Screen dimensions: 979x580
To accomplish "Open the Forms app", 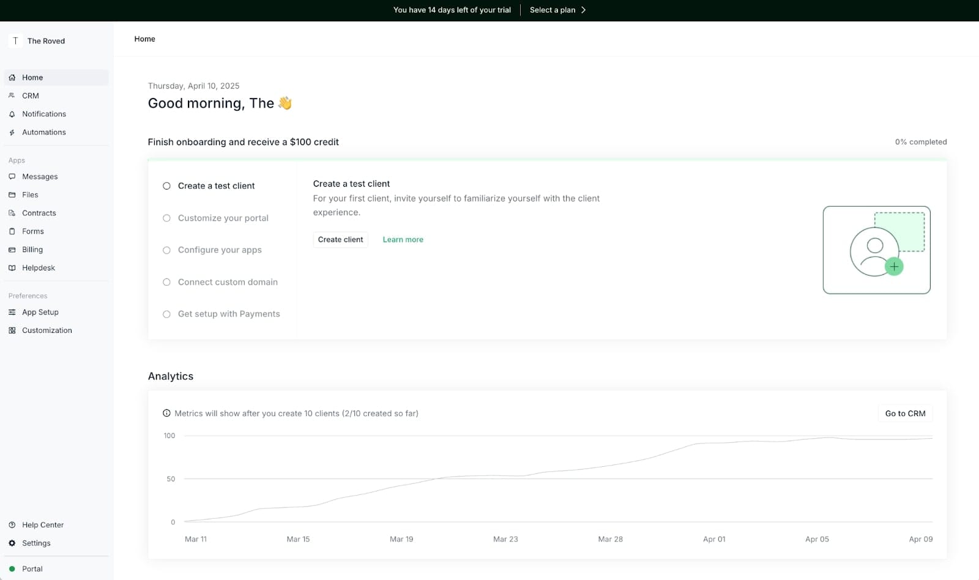I will click(33, 231).
